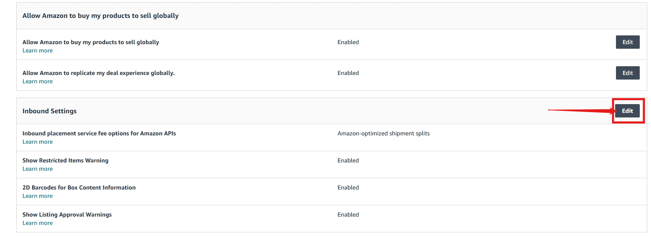Learn more about replicating deal experience
The image size is (651, 237).
[38, 82]
